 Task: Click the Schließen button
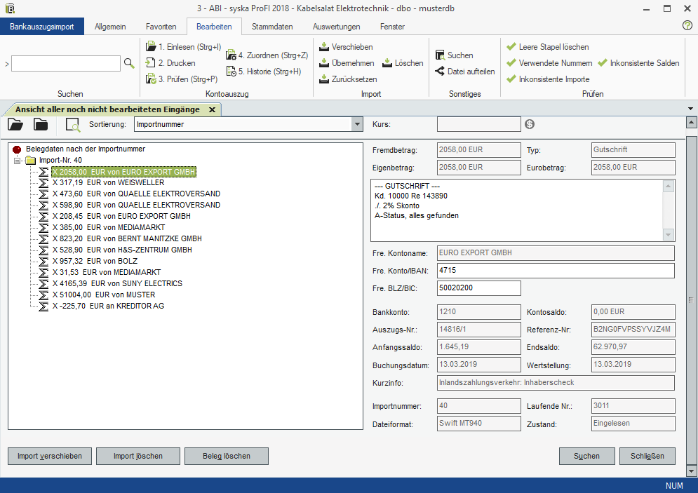(647, 456)
